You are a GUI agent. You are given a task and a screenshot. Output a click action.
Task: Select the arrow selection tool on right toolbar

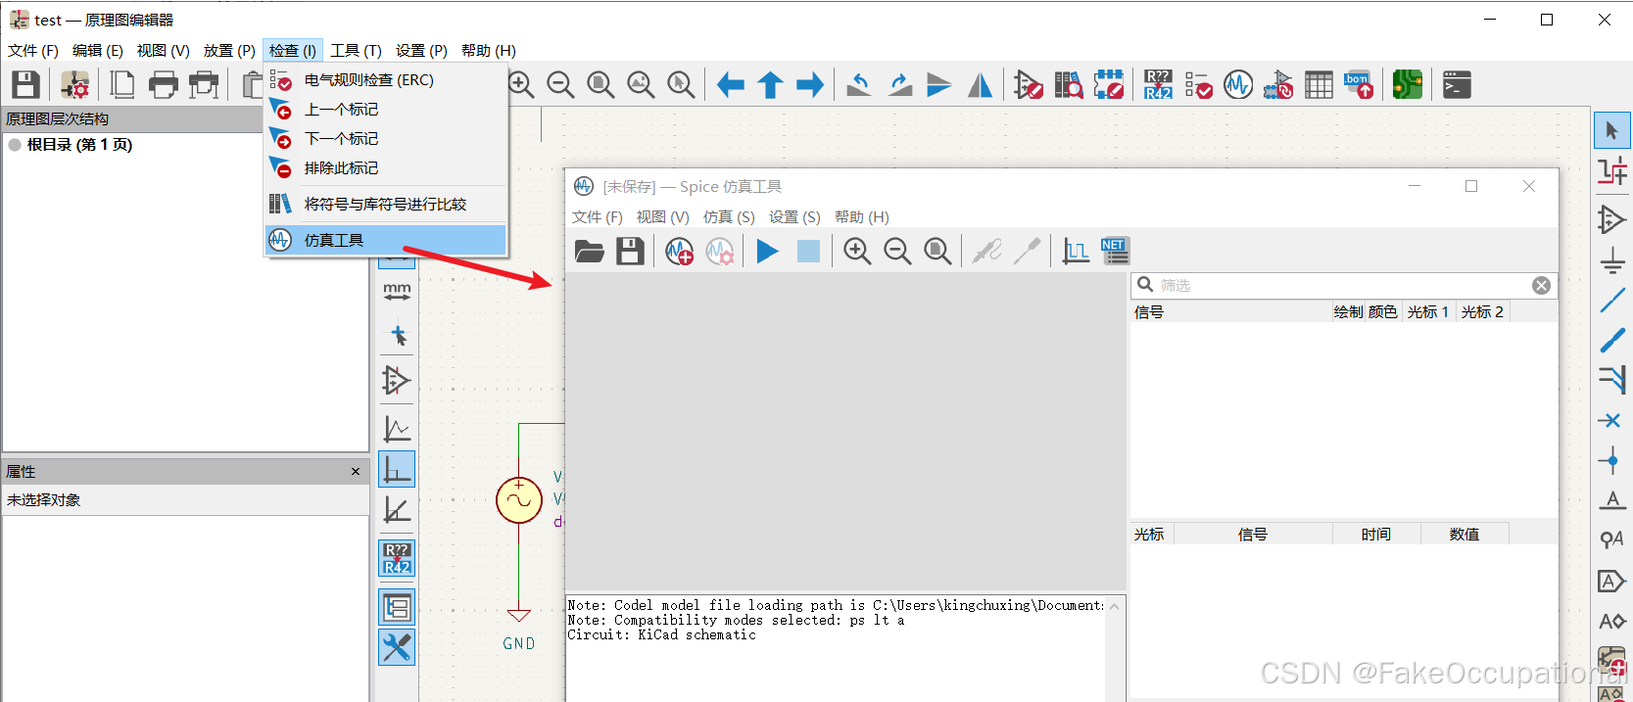1612,130
